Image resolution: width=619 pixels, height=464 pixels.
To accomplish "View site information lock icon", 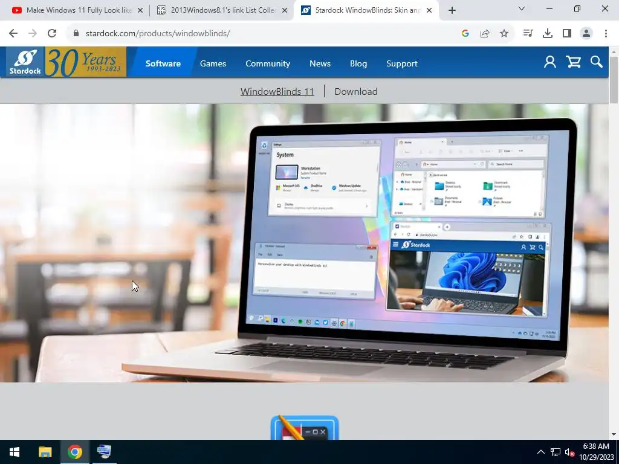I will pos(76,34).
